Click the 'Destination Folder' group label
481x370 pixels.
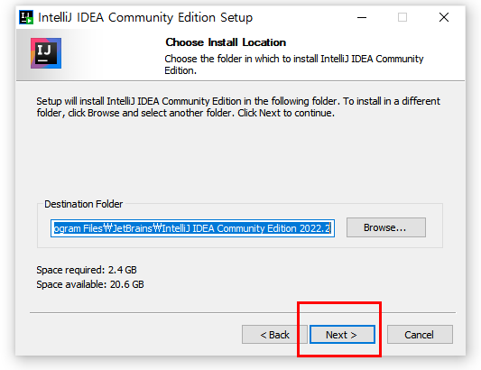pyautogui.click(x=83, y=204)
